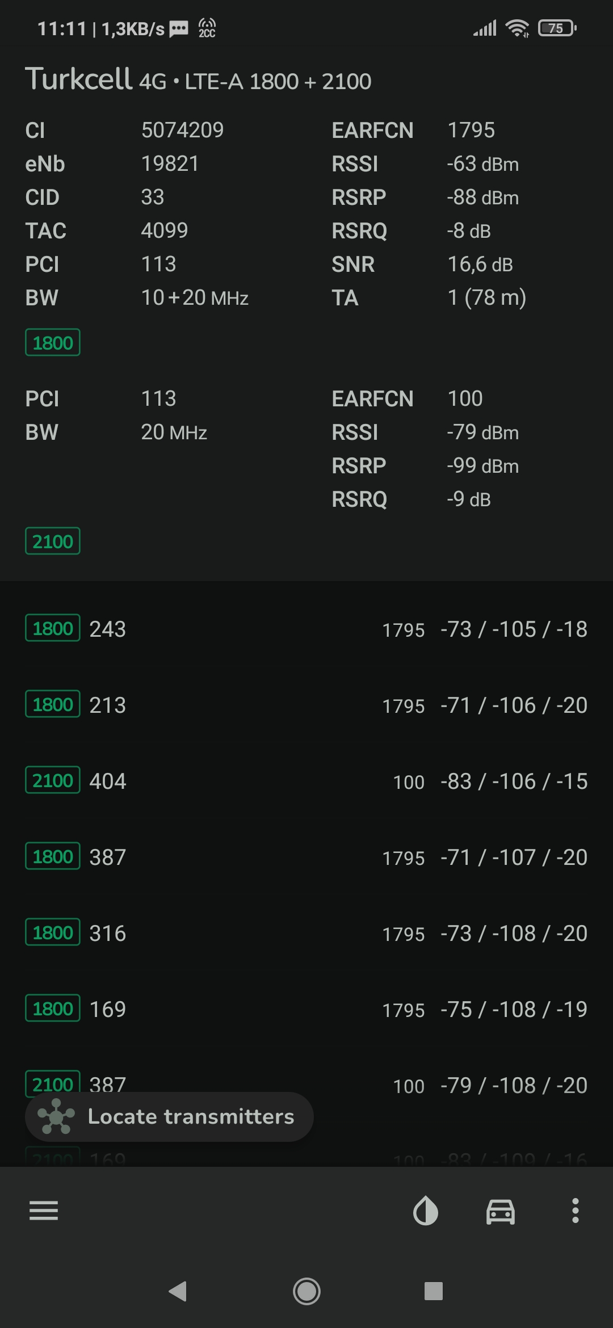Open the three-dot overflow menu
This screenshot has height=1328, width=613.
pyautogui.click(x=576, y=1211)
